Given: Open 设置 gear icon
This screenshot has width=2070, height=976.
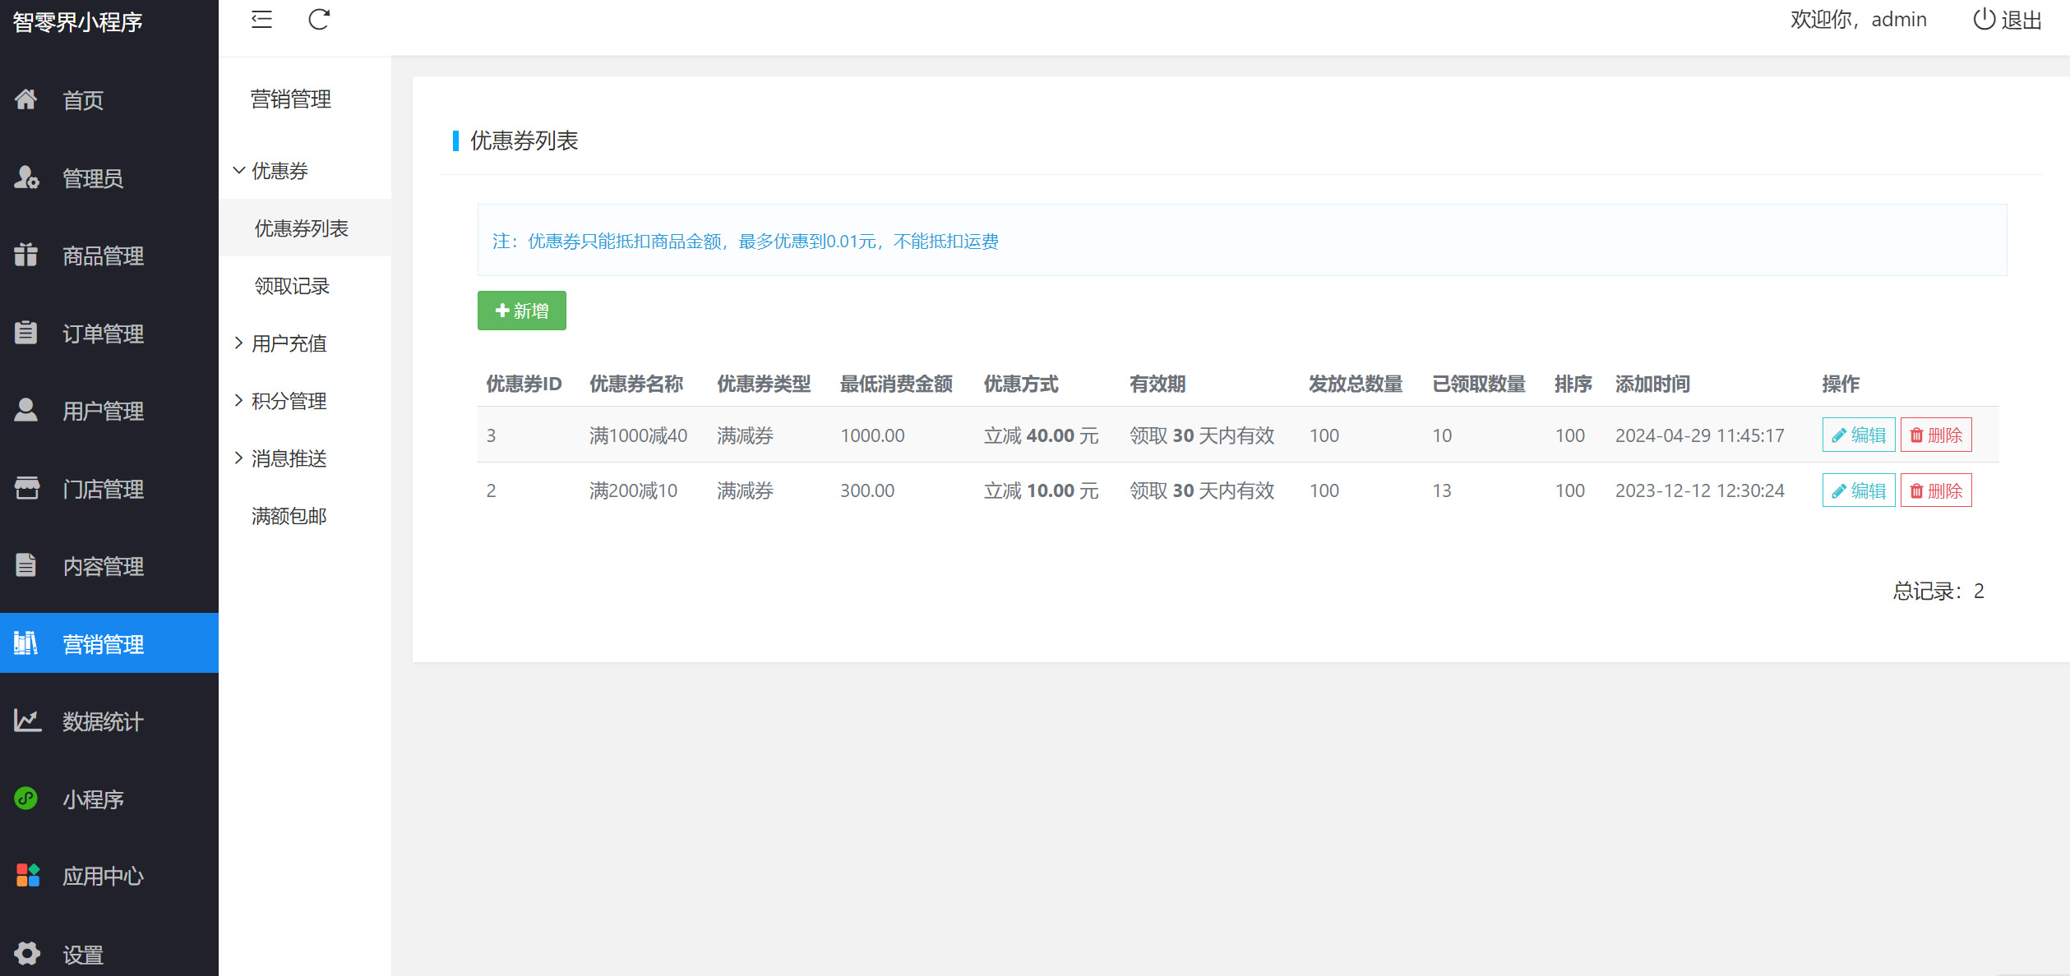Looking at the screenshot, I should click(26, 954).
